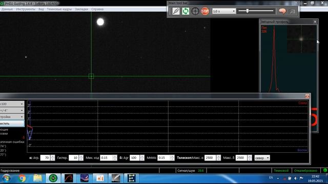
Task: Open File Explorer from taskbar
Action: (x=37, y=178)
